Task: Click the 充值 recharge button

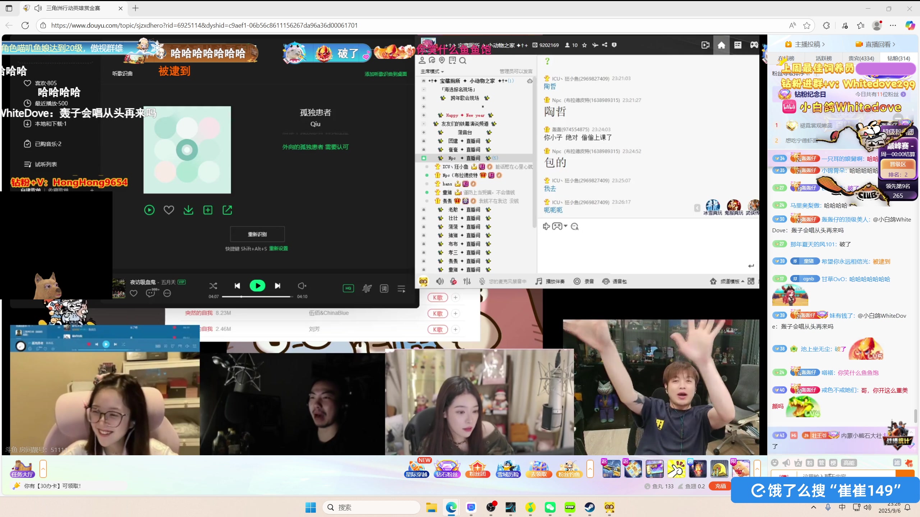Action: point(721,486)
